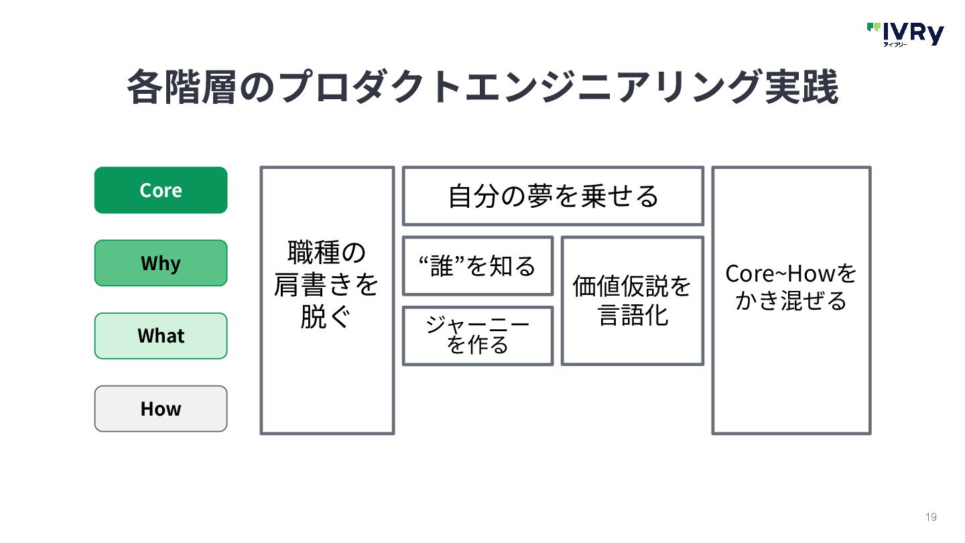Select the dark green Core layer label

161,190
